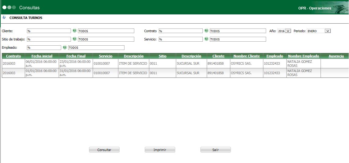
Task: Open the help lookup icon beside Empleado
Action: (x=65, y=47)
